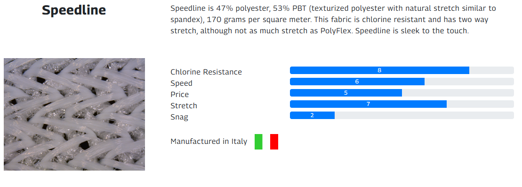Click the Chlorine Resistance label
Viewport: 522px width, 187px height.
pyautogui.click(x=206, y=72)
